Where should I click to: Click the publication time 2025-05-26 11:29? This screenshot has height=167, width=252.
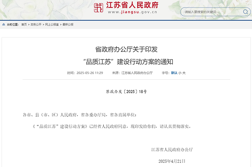(x=90, y=73)
